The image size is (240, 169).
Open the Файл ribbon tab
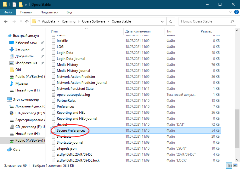tap(8, 12)
